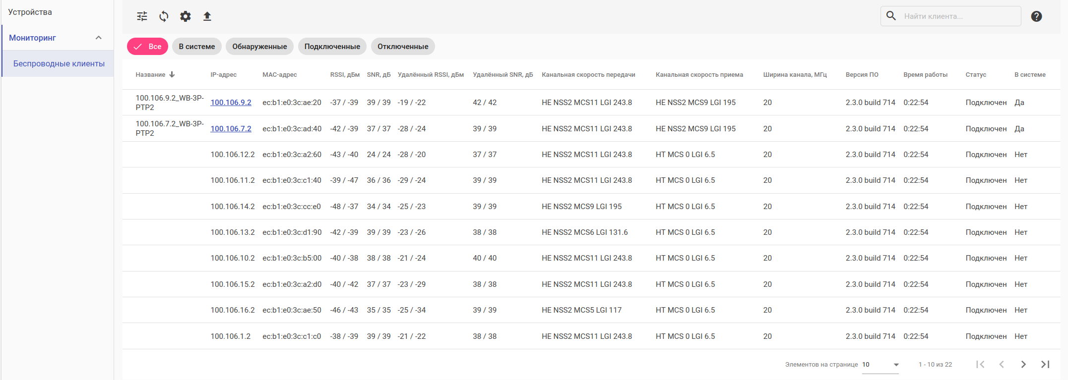Jump to the last page arrow
1068x380 pixels.
(x=1045, y=364)
